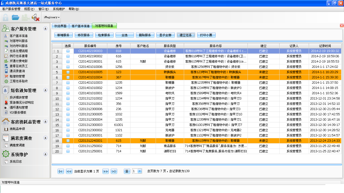Tick checkbox for CI201401010005 row
344x193 pixels.
68,72
